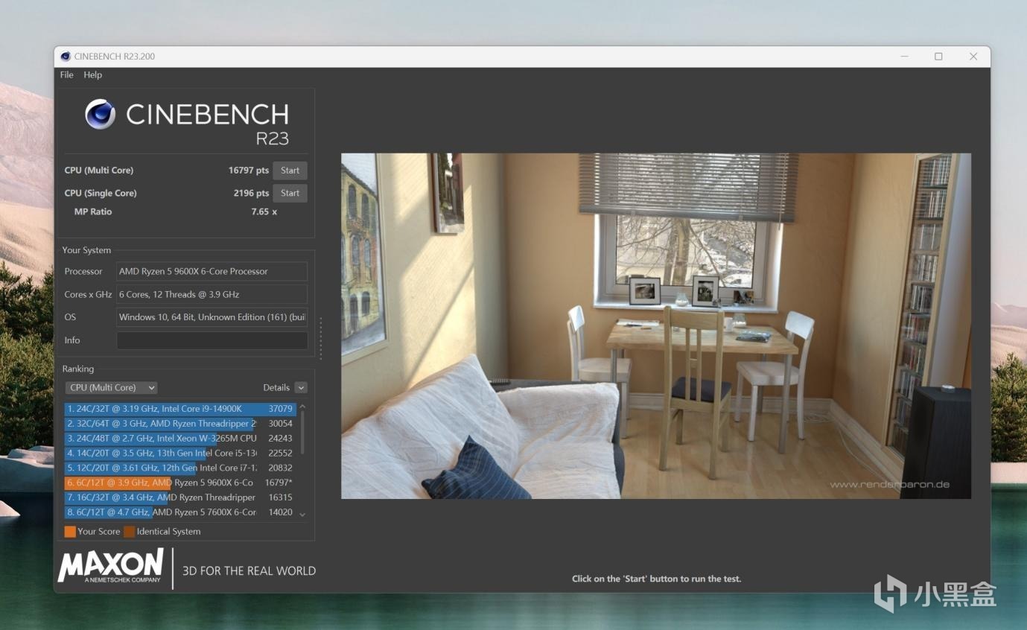Click the ranking list scrollbar down arrow
Screen dimensions: 1027x630
[302, 515]
